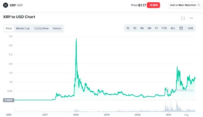Click the XRP to USD Chart heading

pos(19,17)
